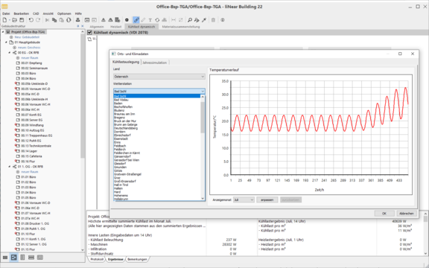The width and height of the screenshot is (429, 268).
Task: Open the Ansicht menu
Action: [48, 13]
